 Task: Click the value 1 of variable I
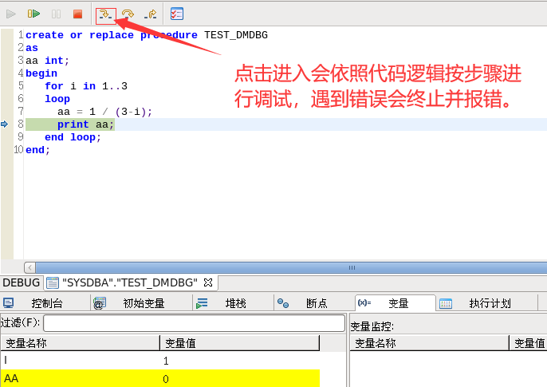pos(166,361)
